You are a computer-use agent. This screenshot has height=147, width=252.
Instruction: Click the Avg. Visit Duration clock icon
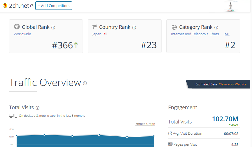click(x=170, y=134)
